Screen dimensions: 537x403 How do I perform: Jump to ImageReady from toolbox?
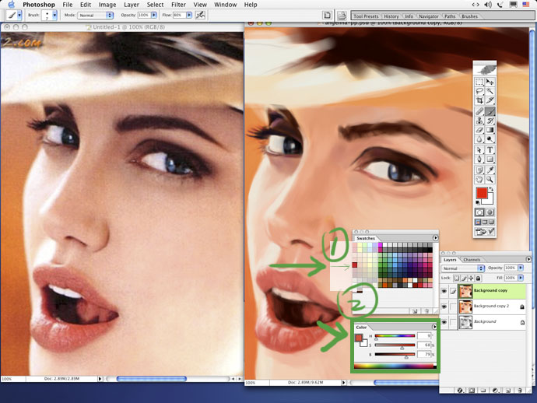(x=485, y=232)
